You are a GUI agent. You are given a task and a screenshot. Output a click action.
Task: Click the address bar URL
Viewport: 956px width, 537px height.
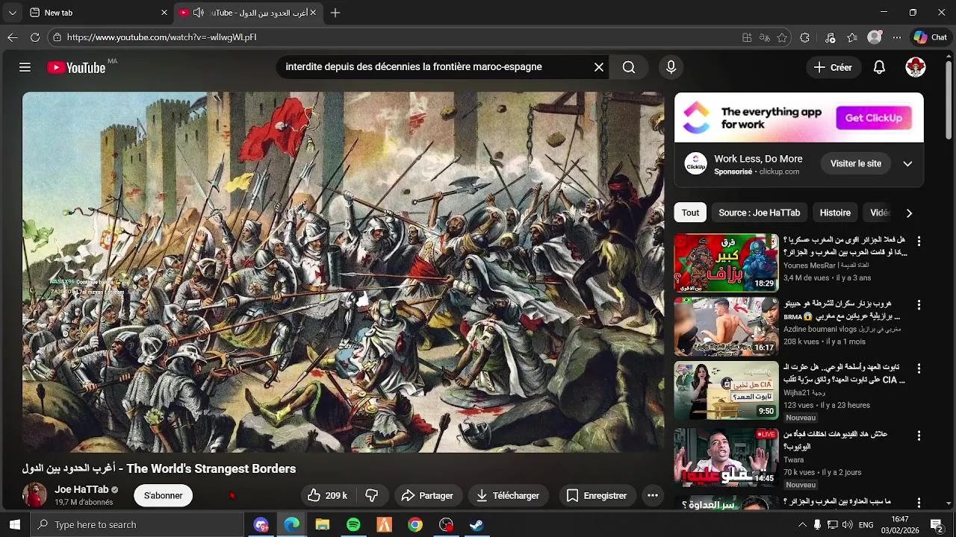tap(161, 37)
